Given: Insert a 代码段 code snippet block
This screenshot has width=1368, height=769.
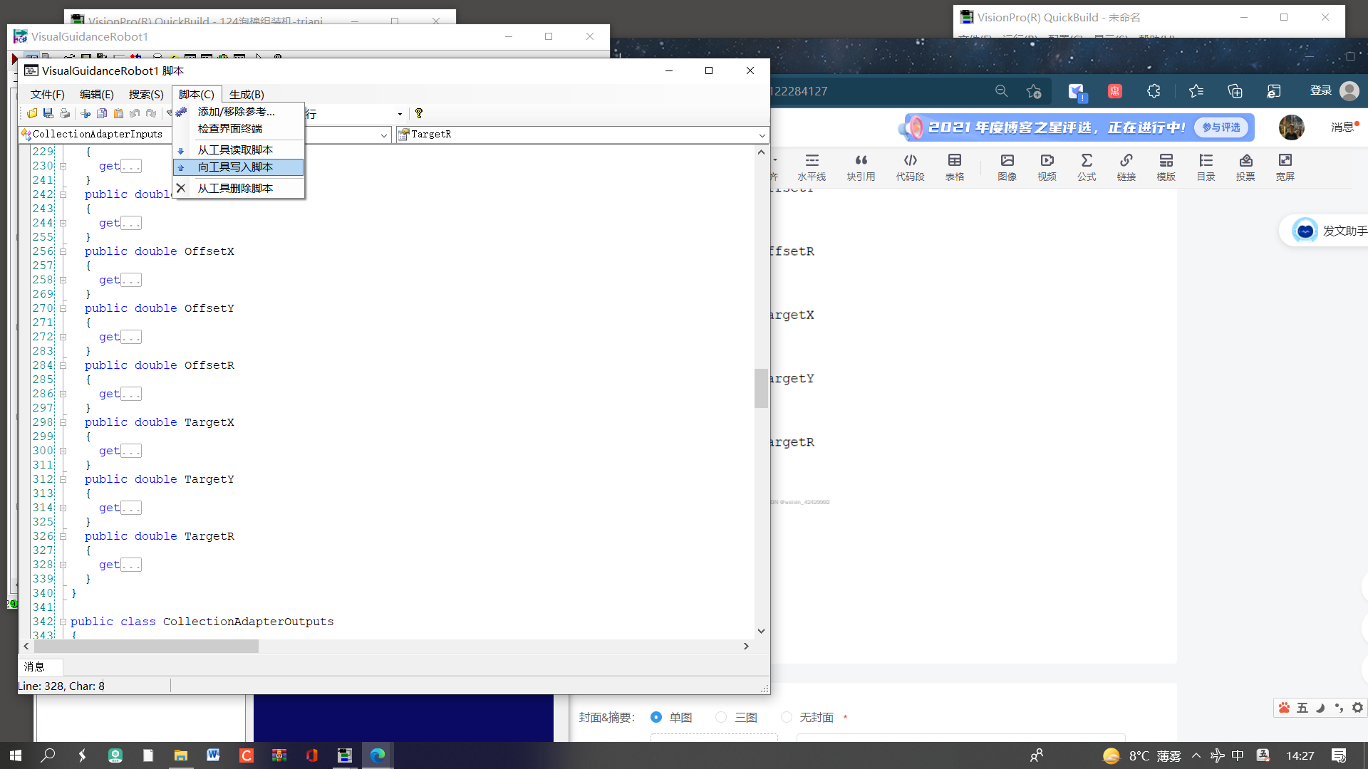Looking at the screenshot, I should pyautogui.click(x=910, y=167).
